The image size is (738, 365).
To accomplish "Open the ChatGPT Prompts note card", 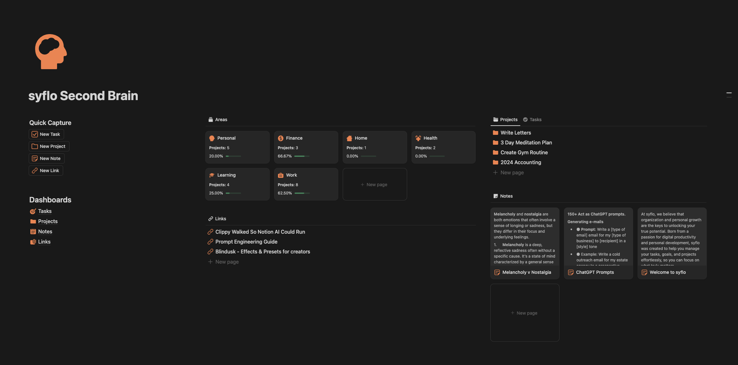I will (x=598, y=243).
